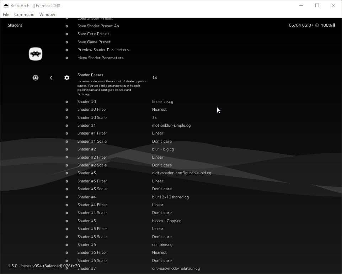Change Shader #1 Scale Don't care value
This screenshot has height=274, width=342.
[162, 141]
